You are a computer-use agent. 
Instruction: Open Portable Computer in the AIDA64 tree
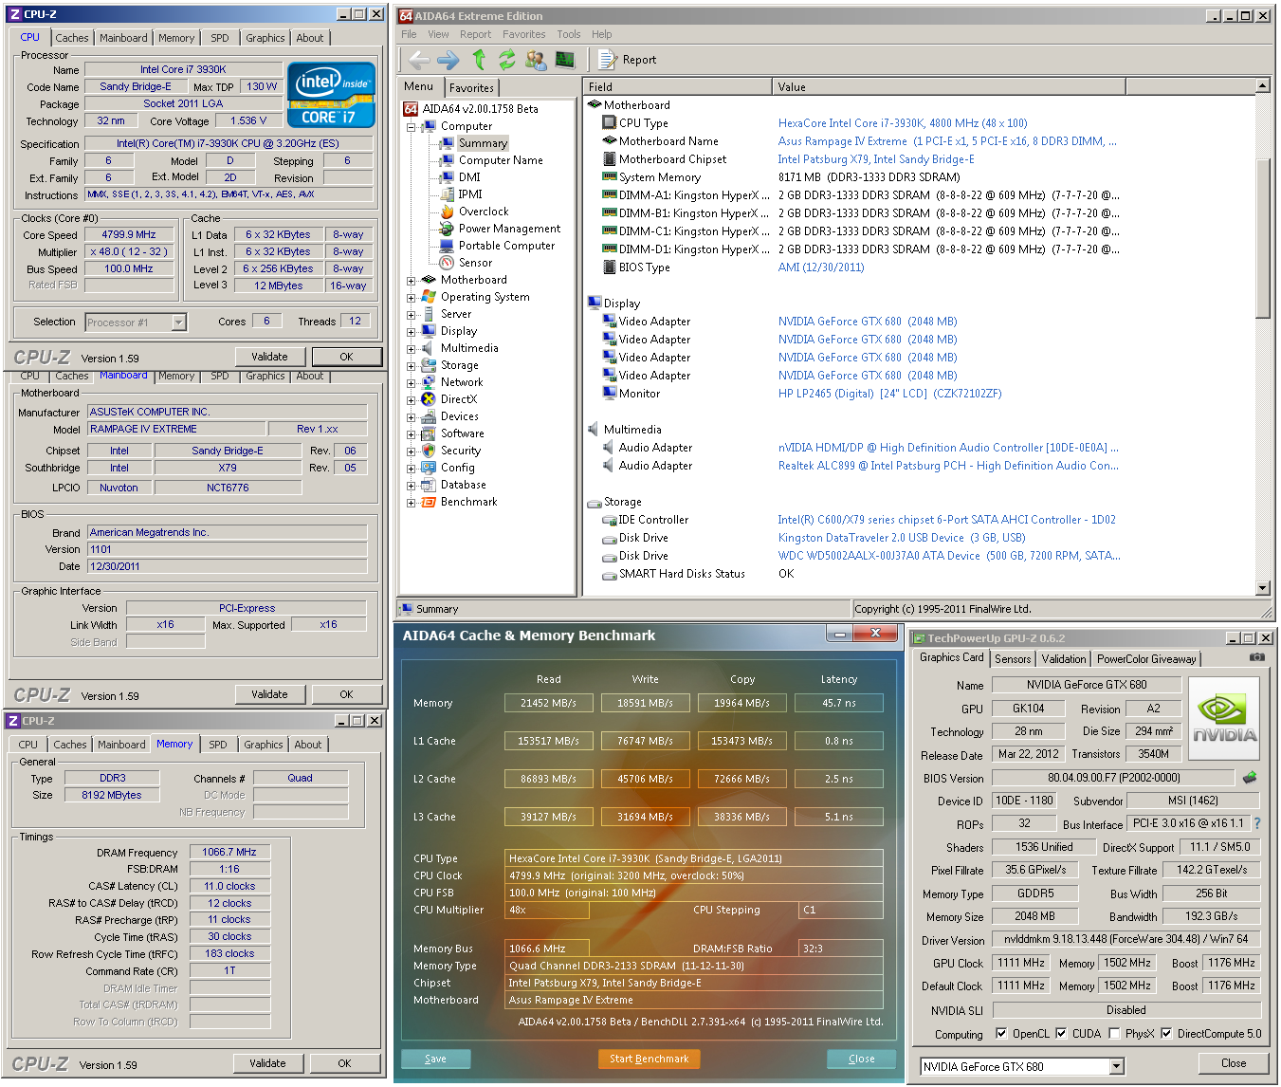(506, 246)
